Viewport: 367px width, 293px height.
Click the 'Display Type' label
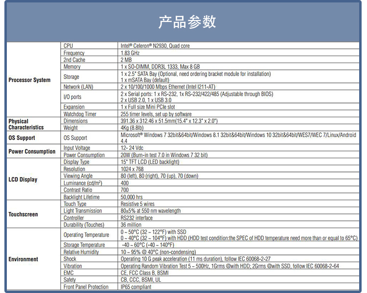tap(76, 162)
